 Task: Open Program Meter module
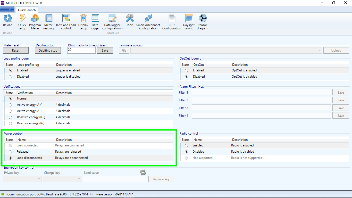click(35, 22)
